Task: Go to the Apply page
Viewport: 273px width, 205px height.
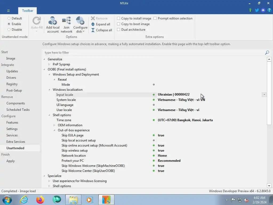Action: click(10, 161)
